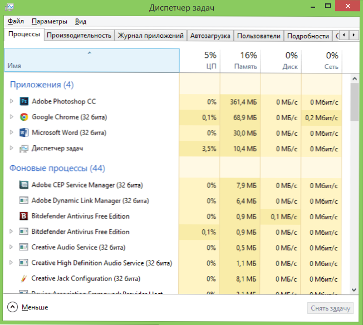This screenshot has width=363, height=325.
Task: Select the Adobe Dynamic Link Manager name
Action: coord(90,200)
